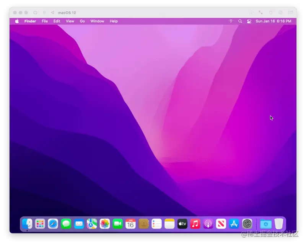Open System Preferences gear in Dock
Screen dimensions: 306x245
[x=247, y=224]
